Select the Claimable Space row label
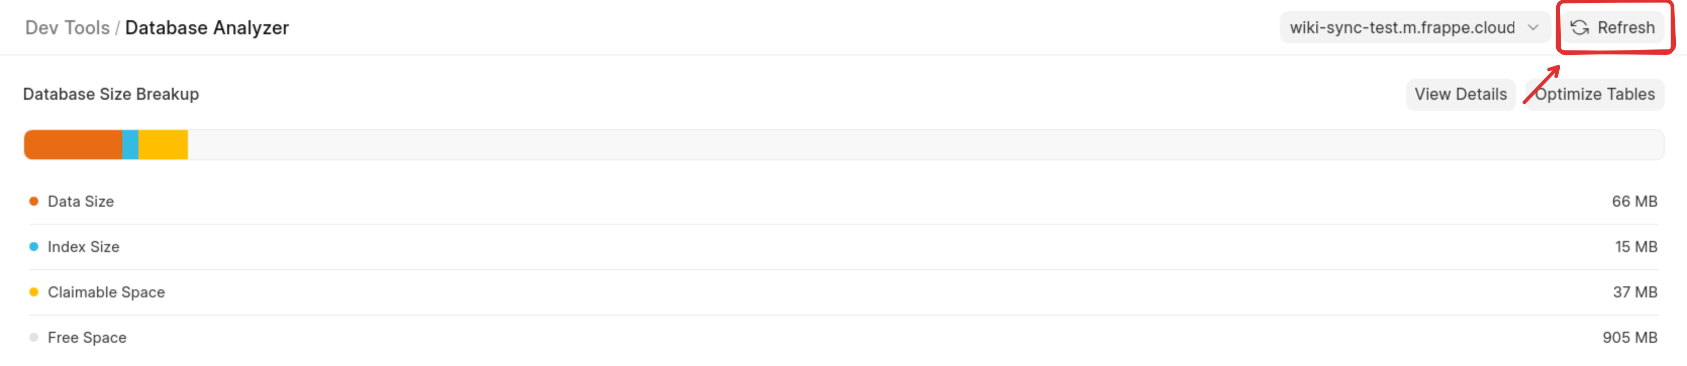The height and width of the screenshot is (366, 1687). (106, 292)
